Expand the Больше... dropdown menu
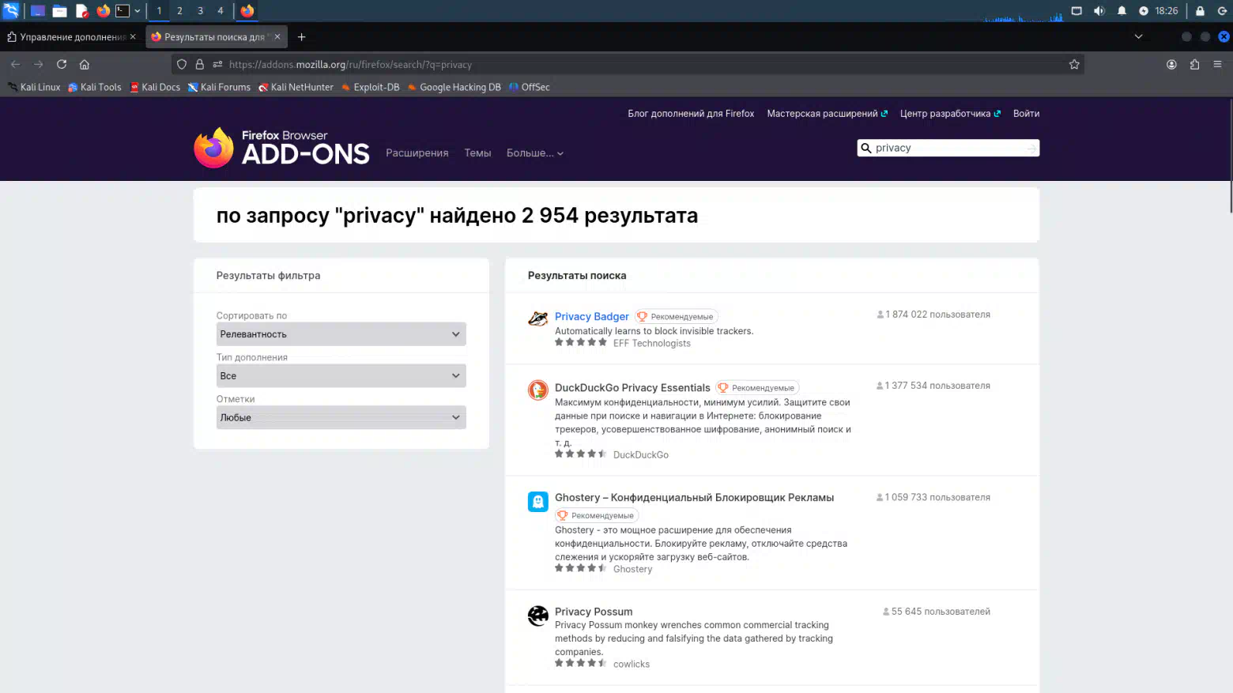 click(535, 153)
